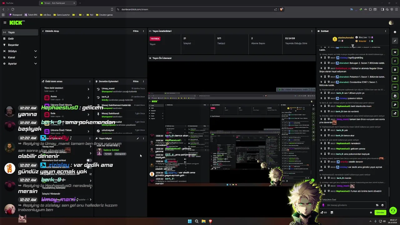Image resolution: width=400 pixels, height=225 pixels.
Task: Open the Emulator games bookmark folder
Action: (104, 15)
